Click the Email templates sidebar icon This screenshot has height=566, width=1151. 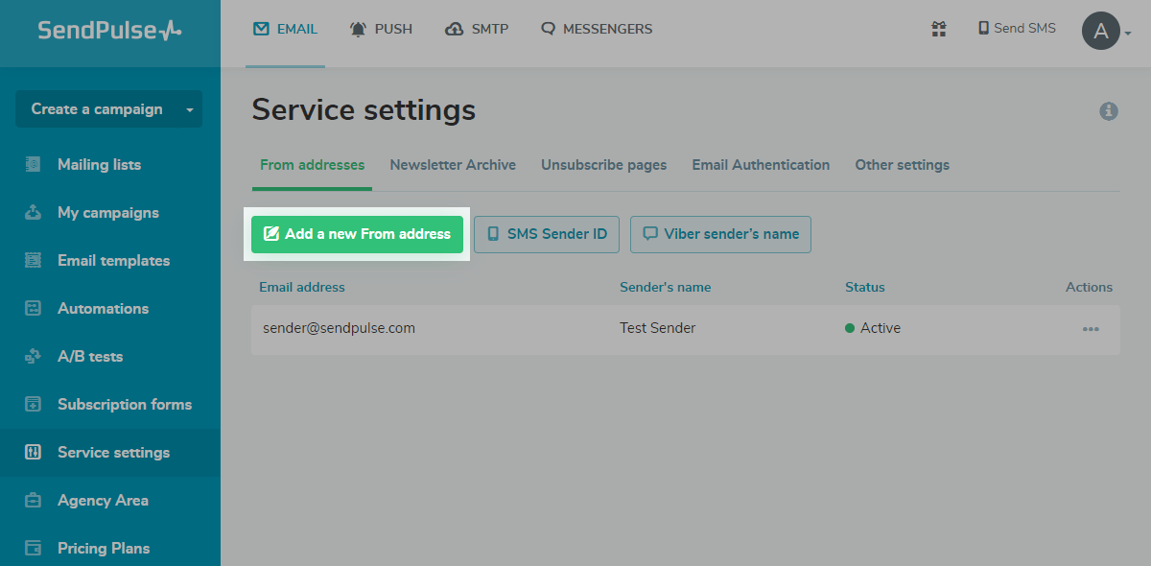pyautogui.click(x=34, y=260)
